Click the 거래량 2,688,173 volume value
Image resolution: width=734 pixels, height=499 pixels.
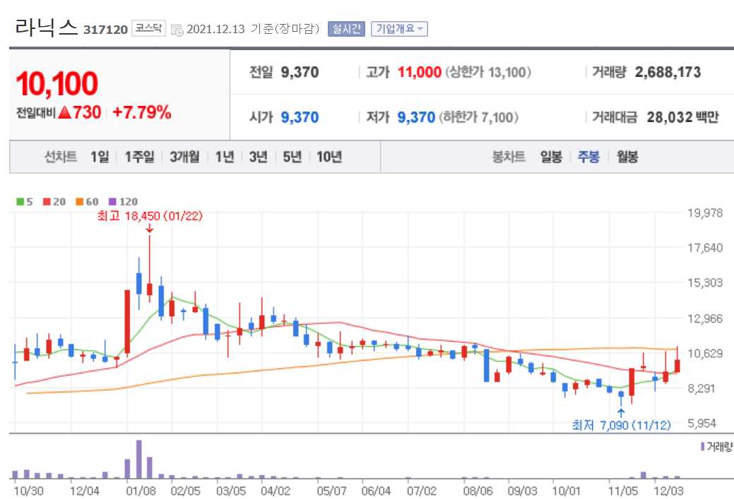[x=668, y=73]
